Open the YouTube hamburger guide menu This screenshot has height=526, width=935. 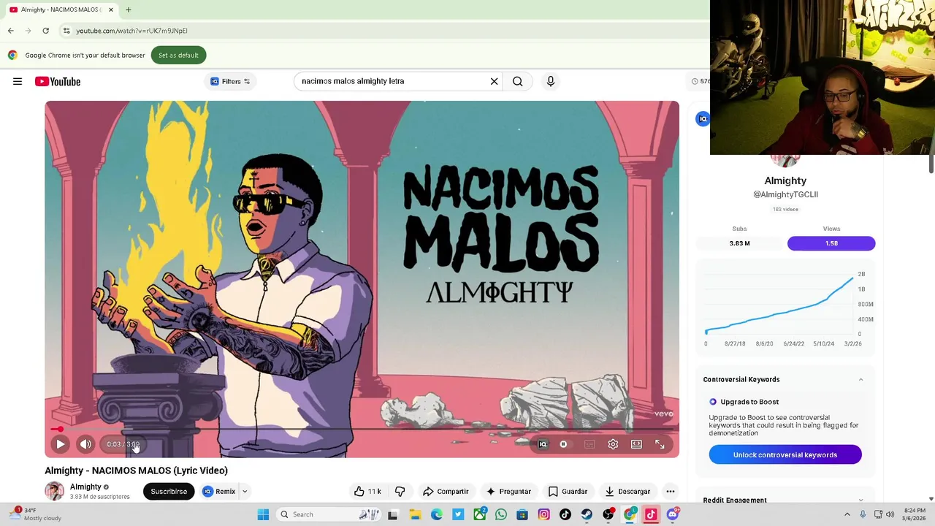[18, 81]
